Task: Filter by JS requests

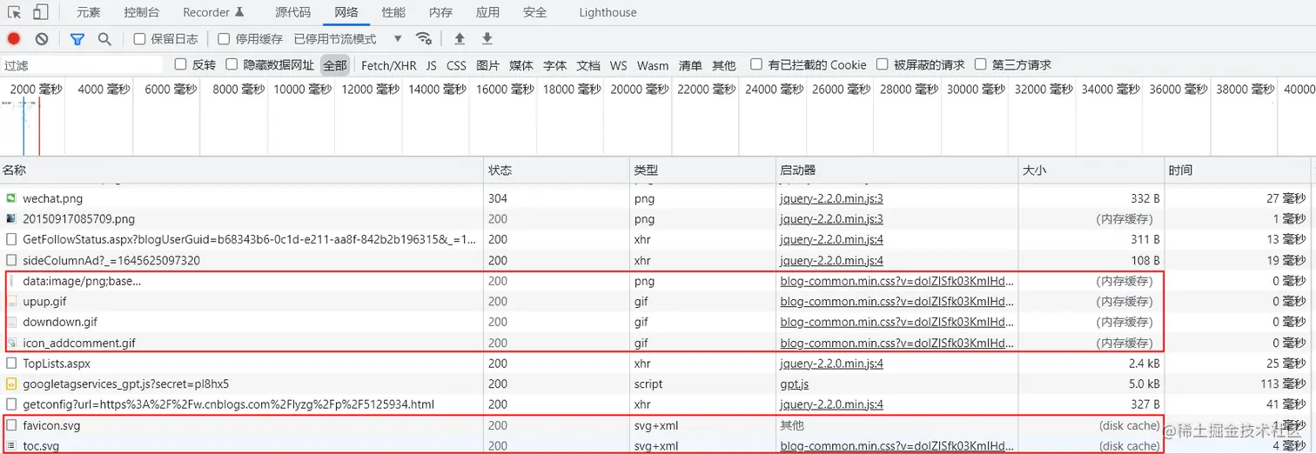Action: click(x=432, y=65)
